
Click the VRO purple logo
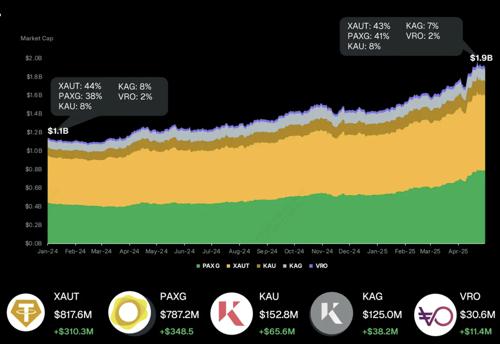click(x=435, y=315)
